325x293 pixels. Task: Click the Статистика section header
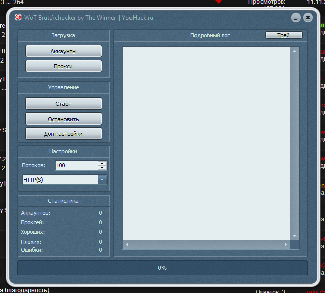[x=63, y=201]
